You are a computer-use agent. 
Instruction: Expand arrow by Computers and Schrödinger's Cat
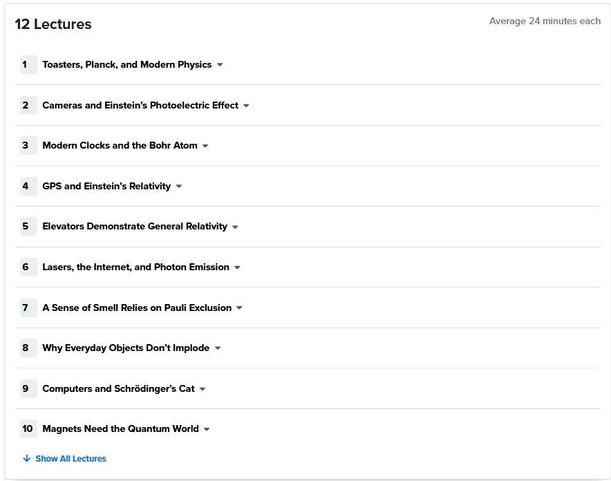click(x=203, y=389)
